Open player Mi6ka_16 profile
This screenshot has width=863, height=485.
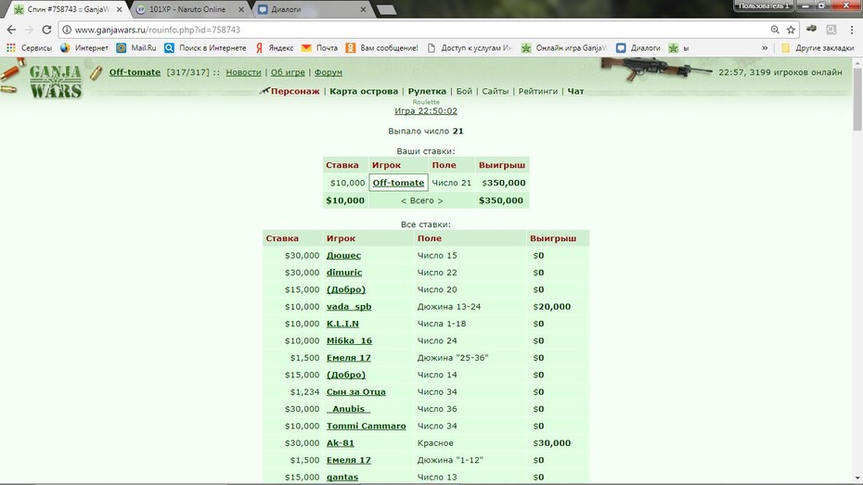coord(349,340)
